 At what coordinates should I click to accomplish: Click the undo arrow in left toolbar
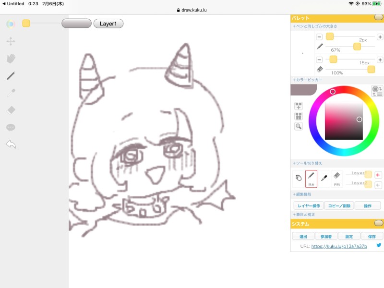coord(11,144)
